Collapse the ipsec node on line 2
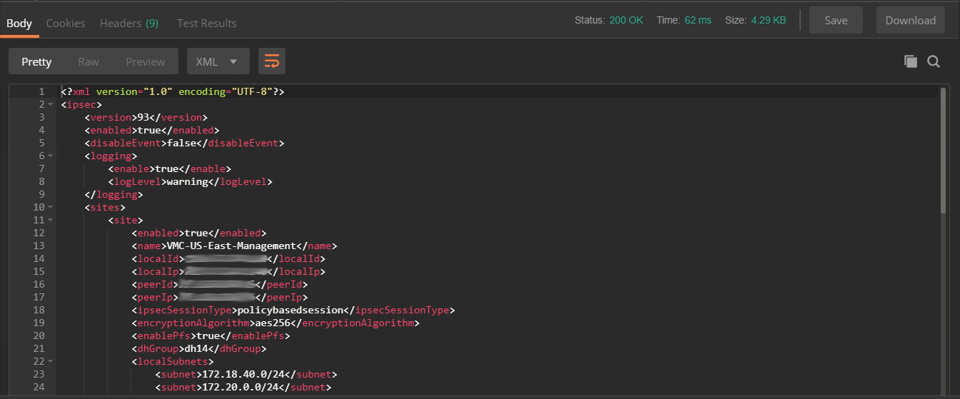Screen dimensions: 960x399 coord(50,105)
